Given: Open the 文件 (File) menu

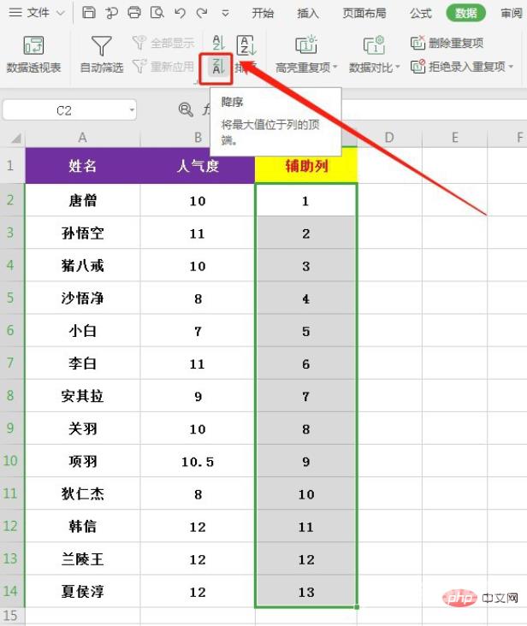Looking at the screenshot, I should (x=38, y=13).
